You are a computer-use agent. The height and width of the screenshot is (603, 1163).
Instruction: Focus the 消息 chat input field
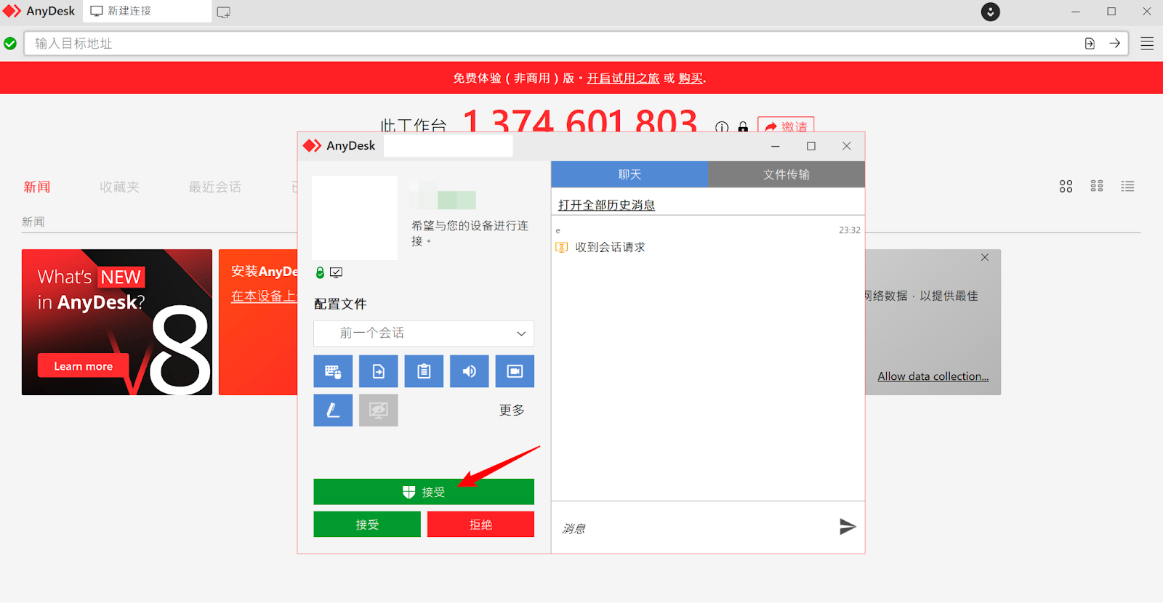(694, 528)
